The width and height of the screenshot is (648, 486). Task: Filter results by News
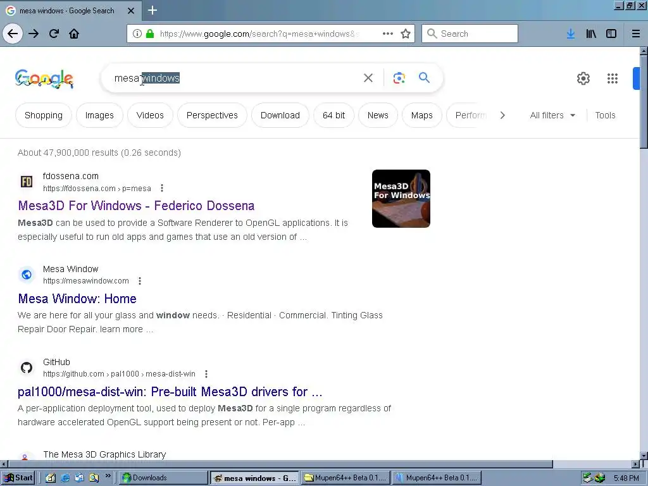pyautogui.click(x=378, y=115)
